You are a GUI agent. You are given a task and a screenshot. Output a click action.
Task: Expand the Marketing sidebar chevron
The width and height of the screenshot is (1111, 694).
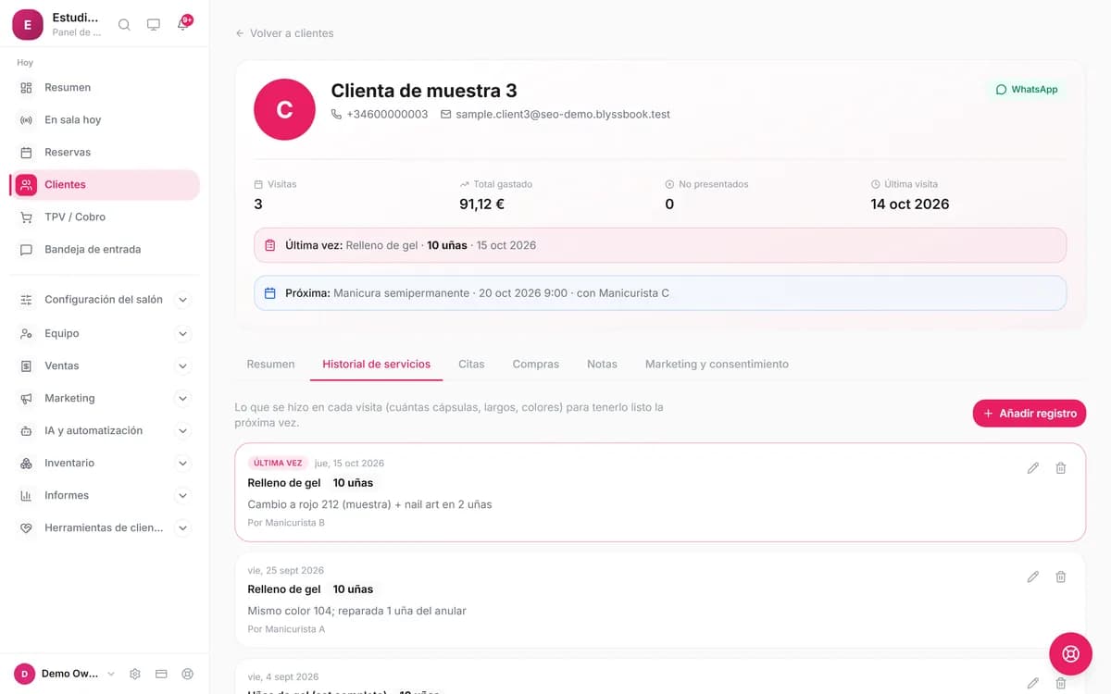tap(182, 398)
